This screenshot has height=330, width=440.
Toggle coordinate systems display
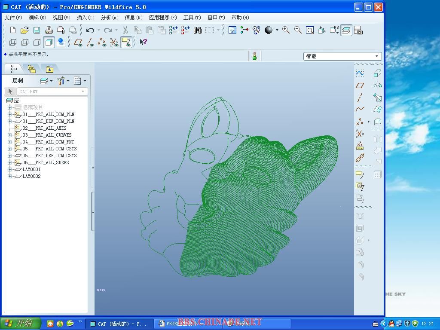pyautogui.click(x=114, y=43)
